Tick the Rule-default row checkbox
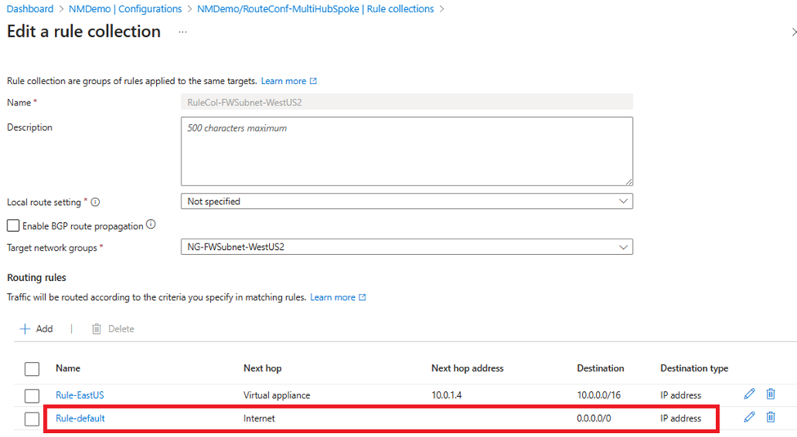797x437 pixels. pos(32,419)
